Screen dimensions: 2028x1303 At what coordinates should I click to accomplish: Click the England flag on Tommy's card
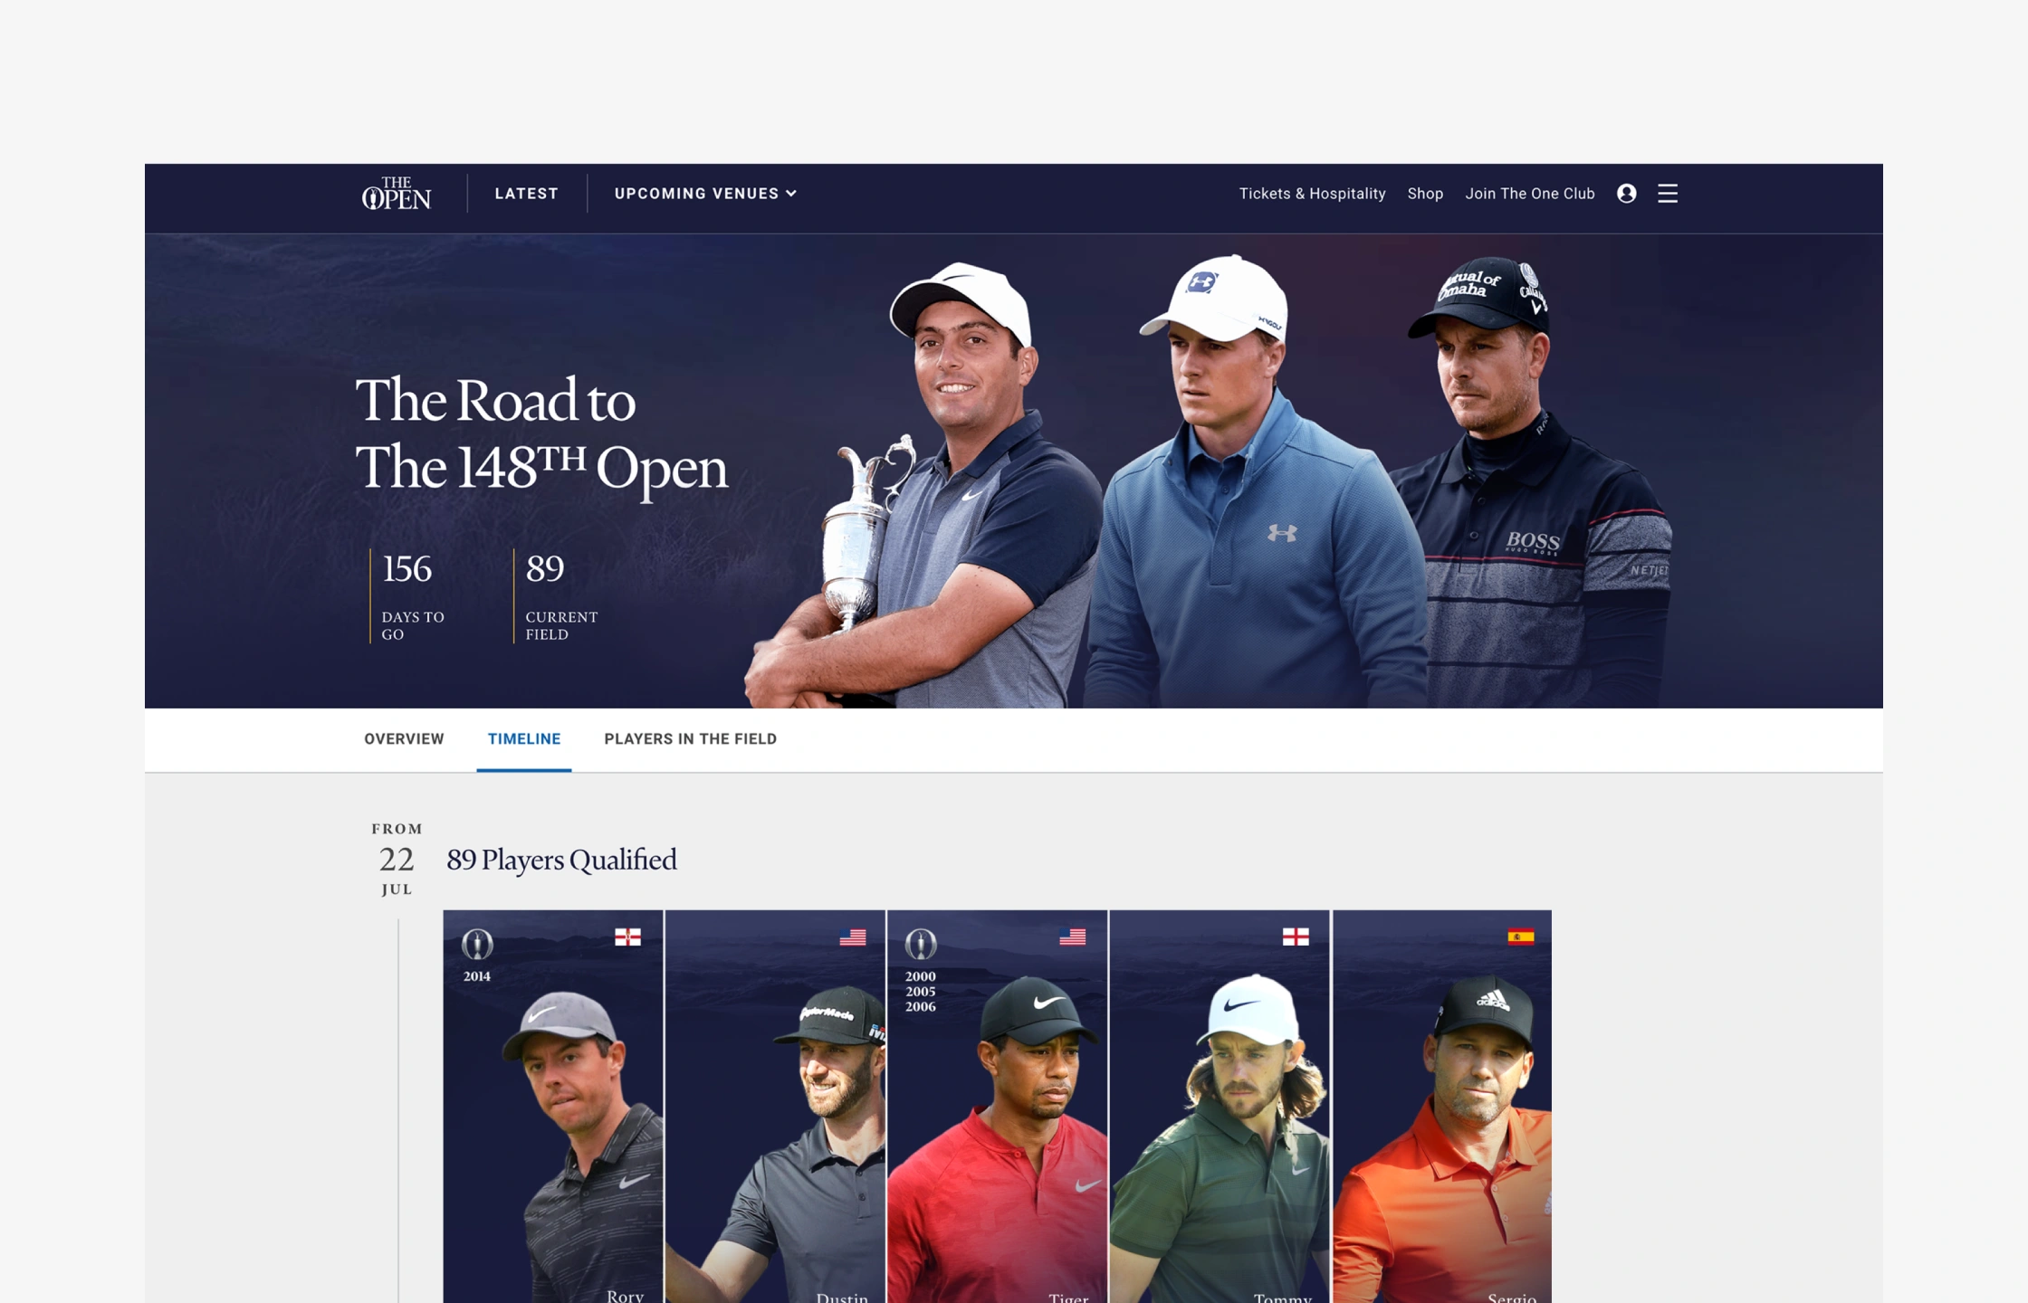(x=1296, y=937)
